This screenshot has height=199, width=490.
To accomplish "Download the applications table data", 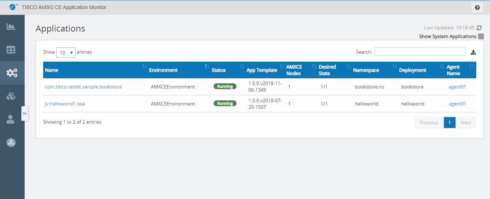I will point(473,52).
